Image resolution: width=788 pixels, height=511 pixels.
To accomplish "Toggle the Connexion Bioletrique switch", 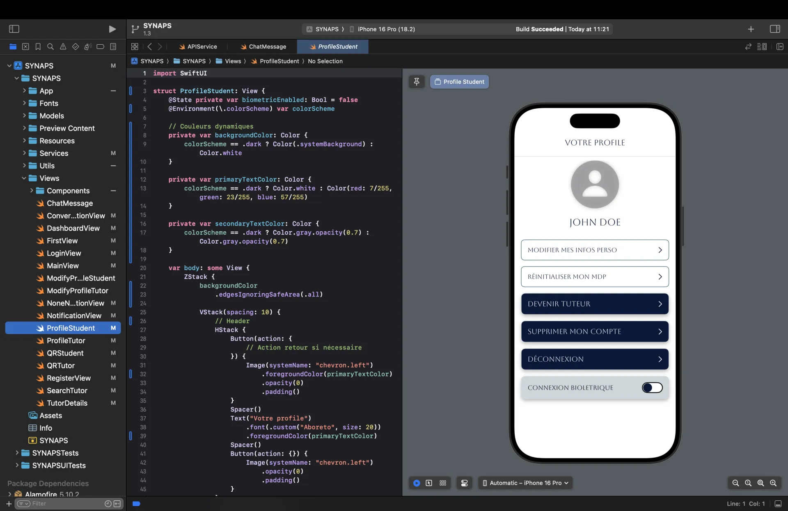I will 652,388.
